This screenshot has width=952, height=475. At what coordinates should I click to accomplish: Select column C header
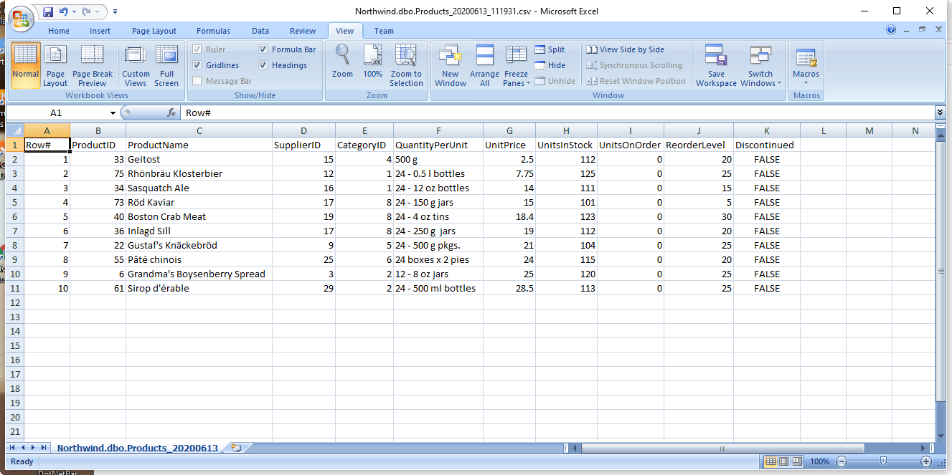point(199,130)
